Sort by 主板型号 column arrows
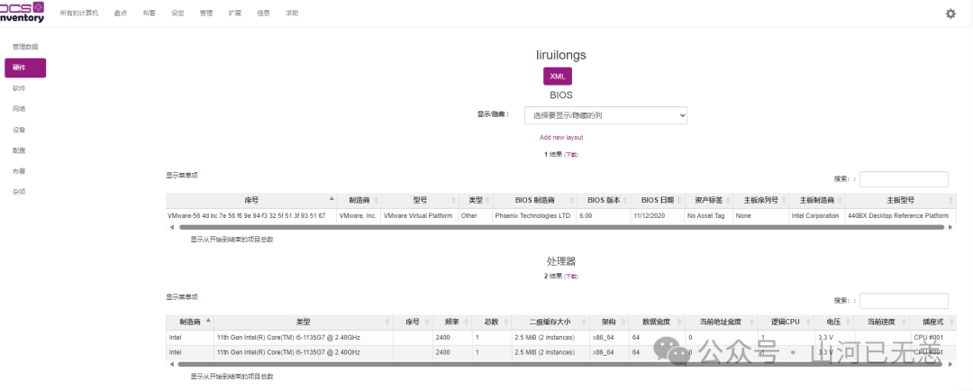This screenshot has height=391, width=973. click(x=950, y=201)
